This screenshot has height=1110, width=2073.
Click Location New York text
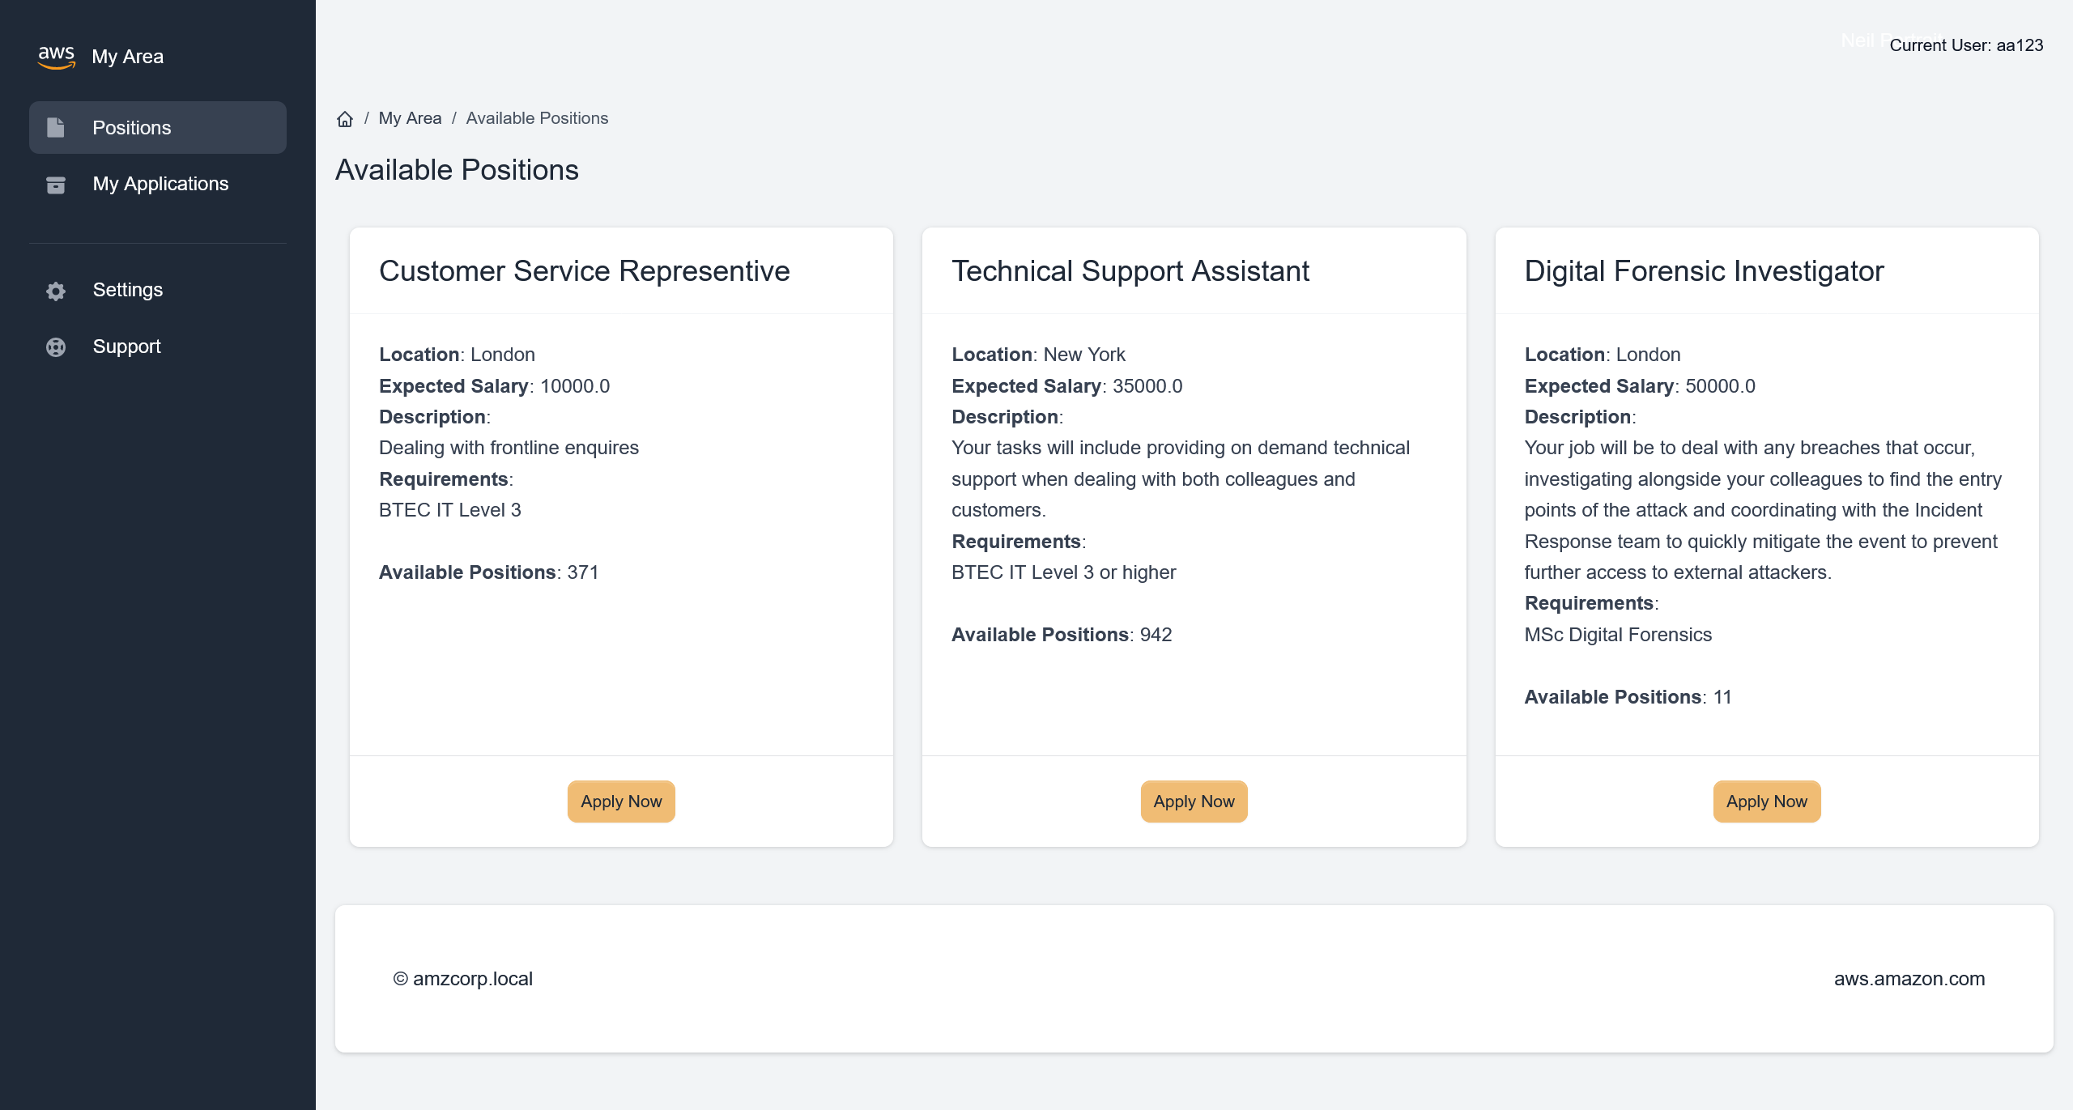pyautogui.click(x=1038, y=355)
